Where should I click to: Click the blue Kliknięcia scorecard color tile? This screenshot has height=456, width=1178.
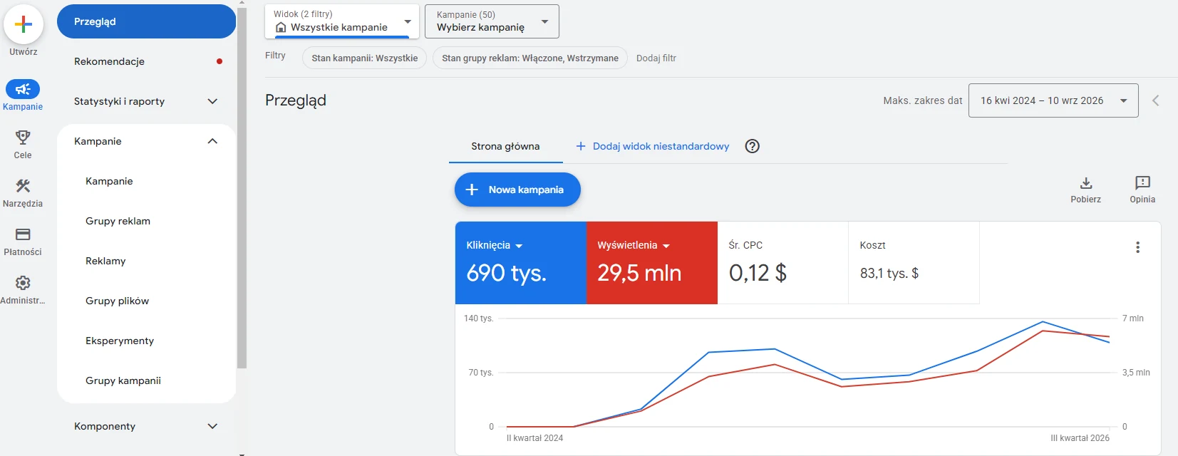(520, 263)
